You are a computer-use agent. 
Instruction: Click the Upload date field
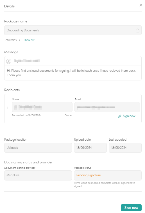click(90, 148)
